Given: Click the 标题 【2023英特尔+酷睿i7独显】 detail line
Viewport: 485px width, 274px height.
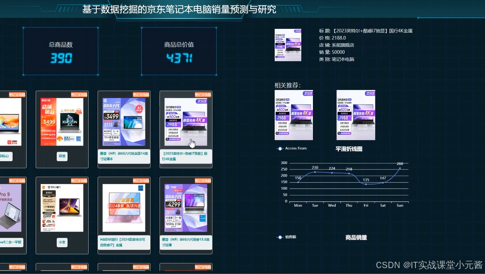Looking at the screenshot, I should pyautogui.click(x=366, y=31).
